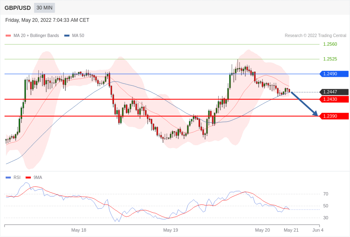Click the 9MA legend label

coord(38,177)
